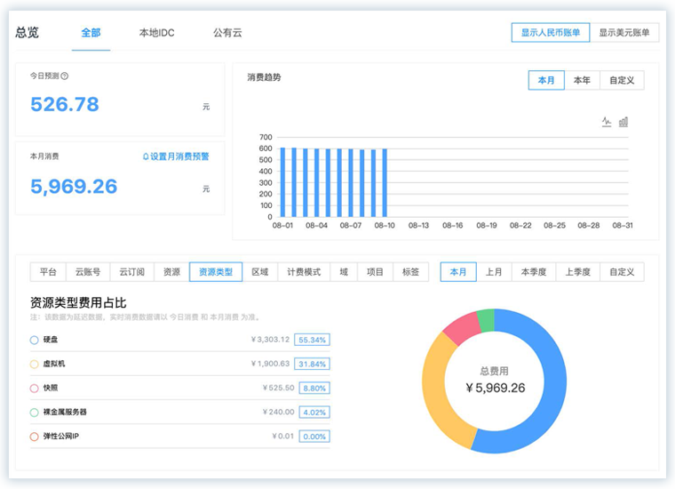The height and width of the screenshot is (489, 675).
Task: Toggle the 快照 legend circle
Action: point(34,389)
